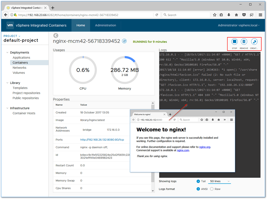This screenshot has height=199, width=267.
Task: Open the main browser hamburger menu
Action: (260, 15)
